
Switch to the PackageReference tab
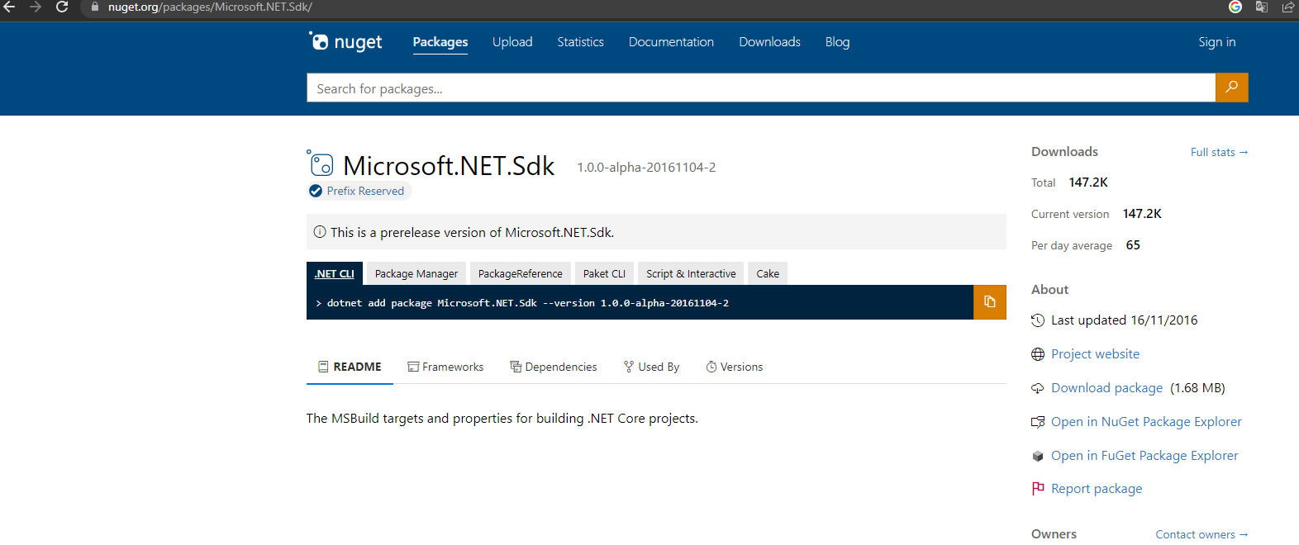521,273
